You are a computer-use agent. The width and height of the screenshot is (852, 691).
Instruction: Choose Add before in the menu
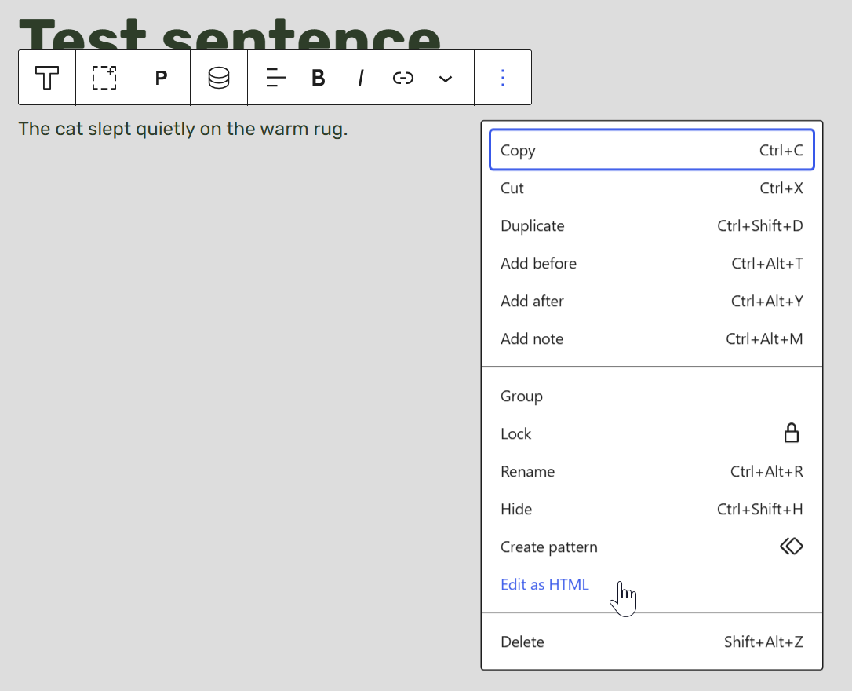click(652, 263)
